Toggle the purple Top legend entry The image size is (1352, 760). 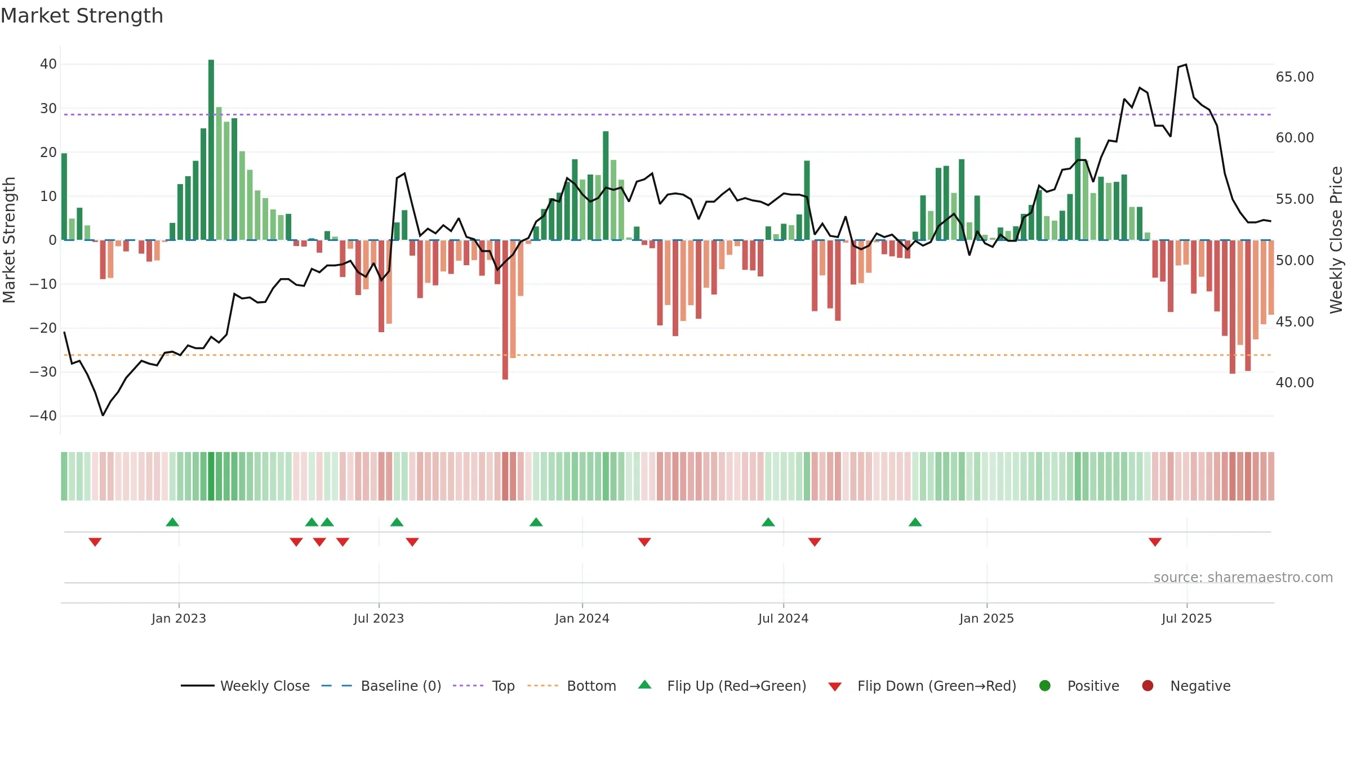point(484,686)
